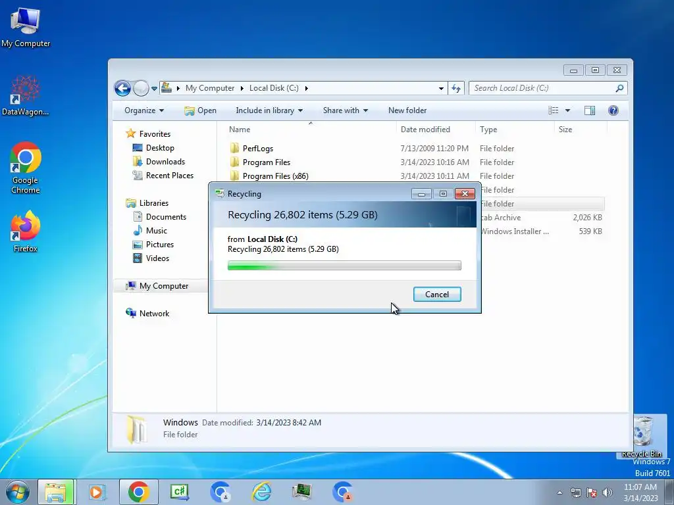
Task: Open the DataWagon desktop shortcut
Action: (x=26, y=96)
